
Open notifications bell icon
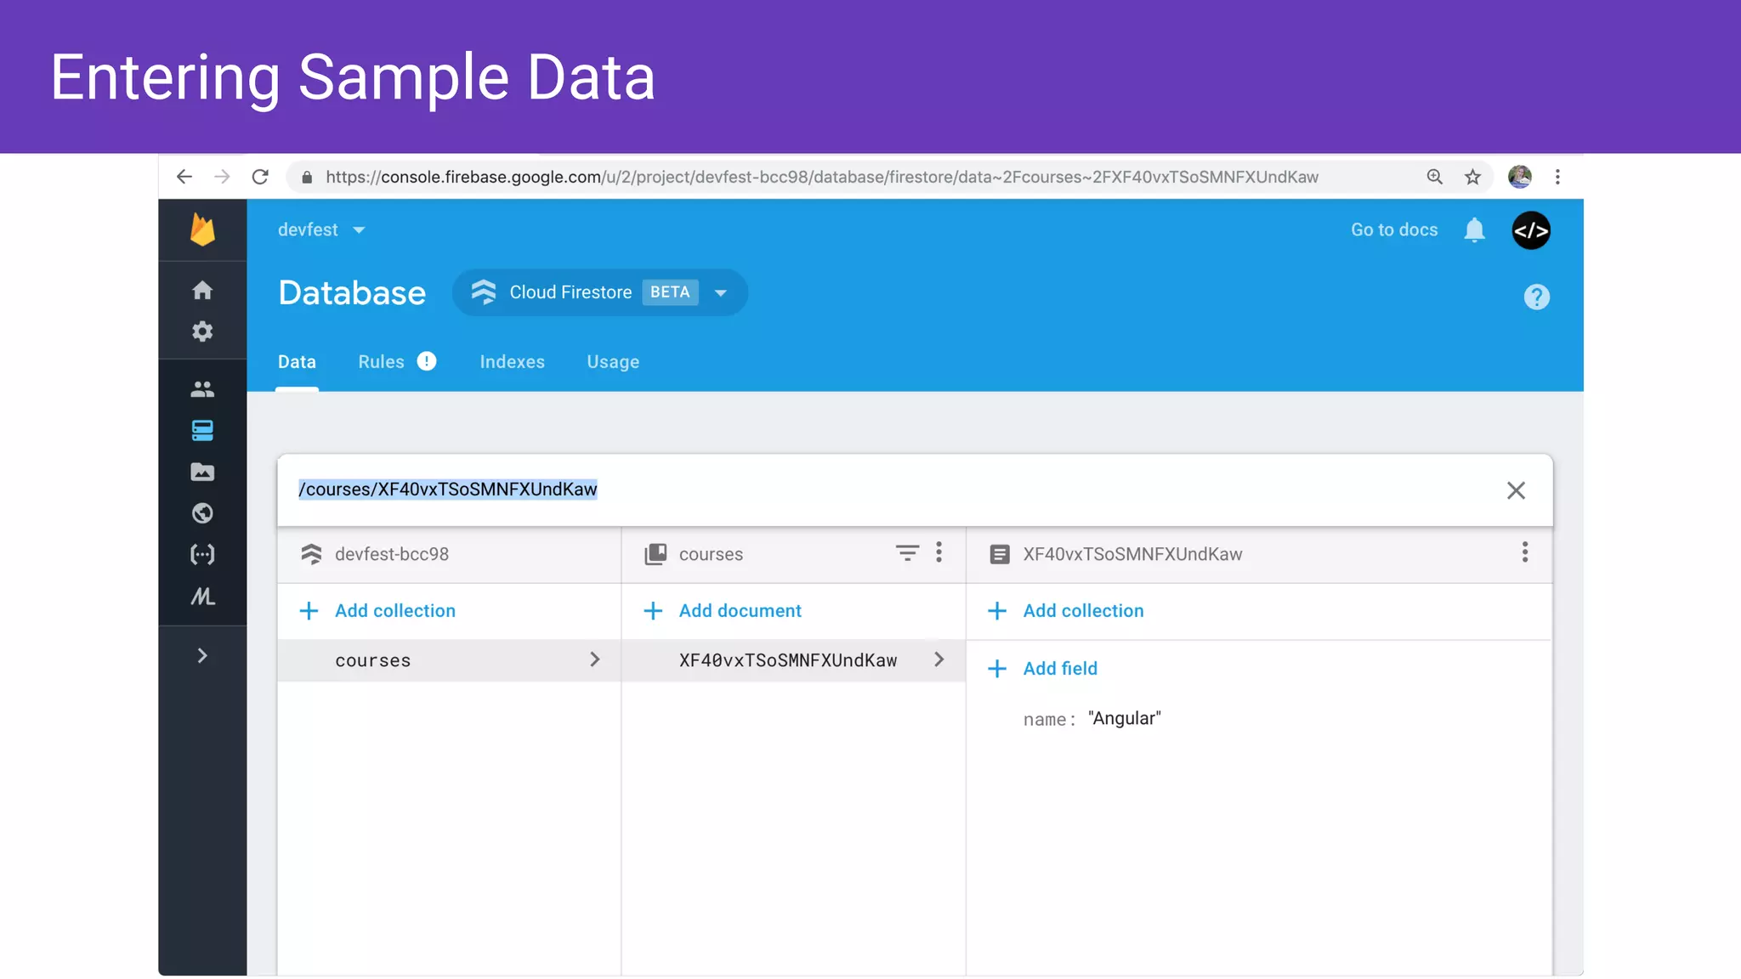pos(1474,230)
